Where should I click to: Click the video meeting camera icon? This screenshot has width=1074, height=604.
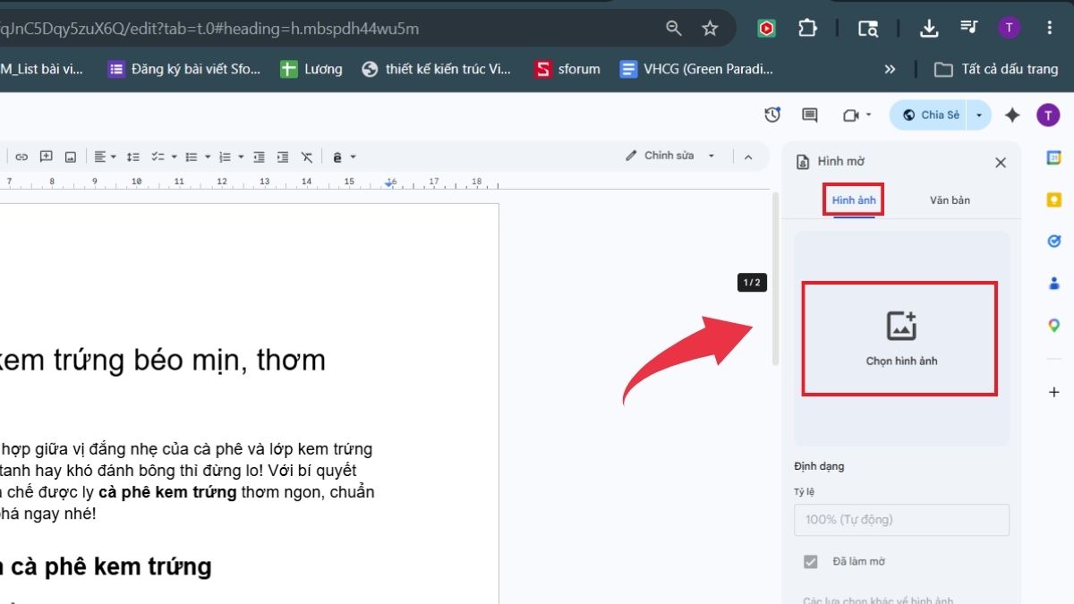[x=850, y=115]
